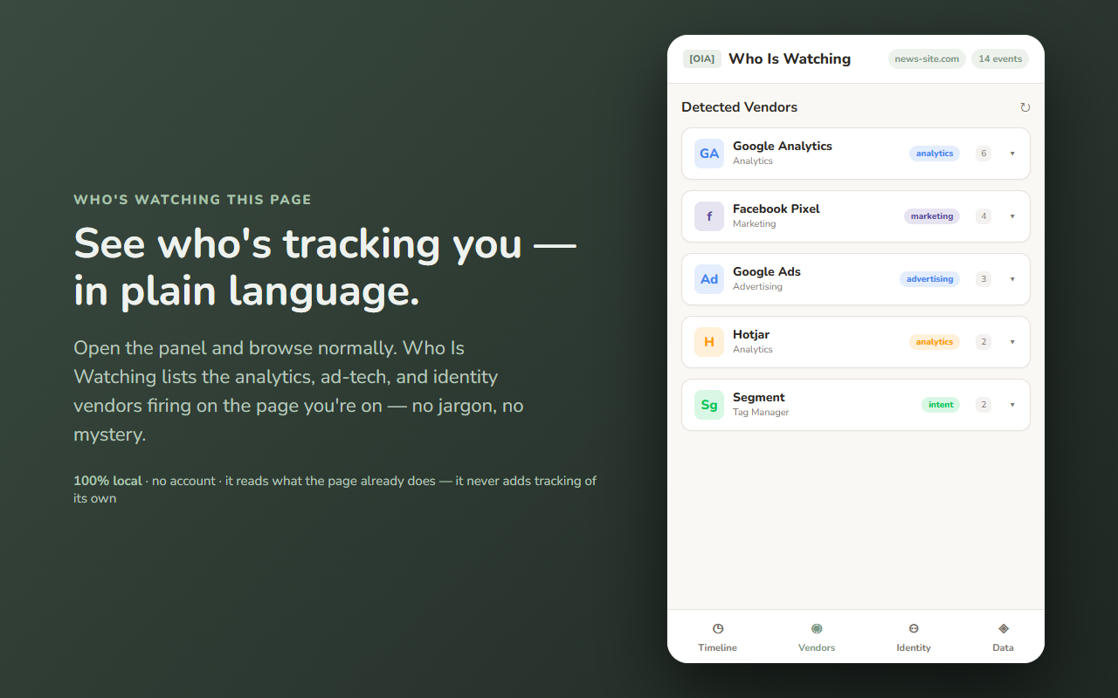
Task: Click the Hotjar 'H' icon
Action: coord(709,342)
